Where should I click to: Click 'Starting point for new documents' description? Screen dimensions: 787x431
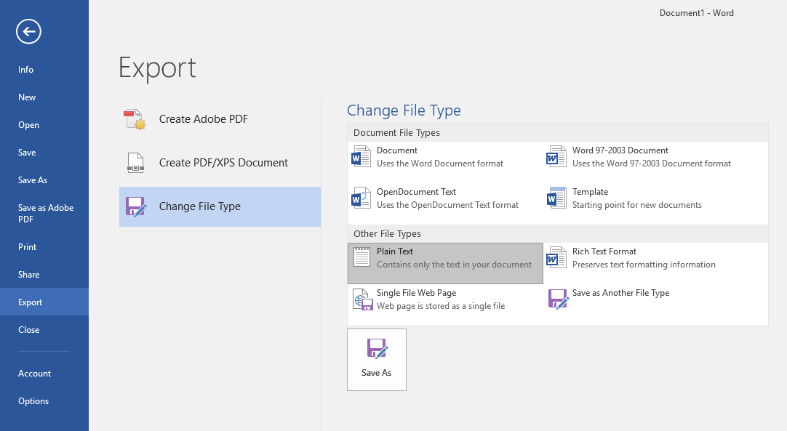tap(637, 205)
